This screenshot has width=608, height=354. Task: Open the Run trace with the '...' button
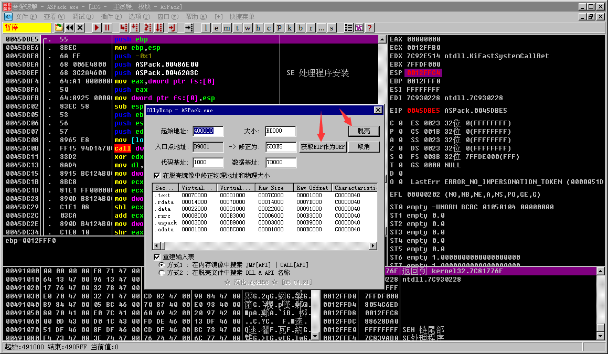click(x=321, y=27)
